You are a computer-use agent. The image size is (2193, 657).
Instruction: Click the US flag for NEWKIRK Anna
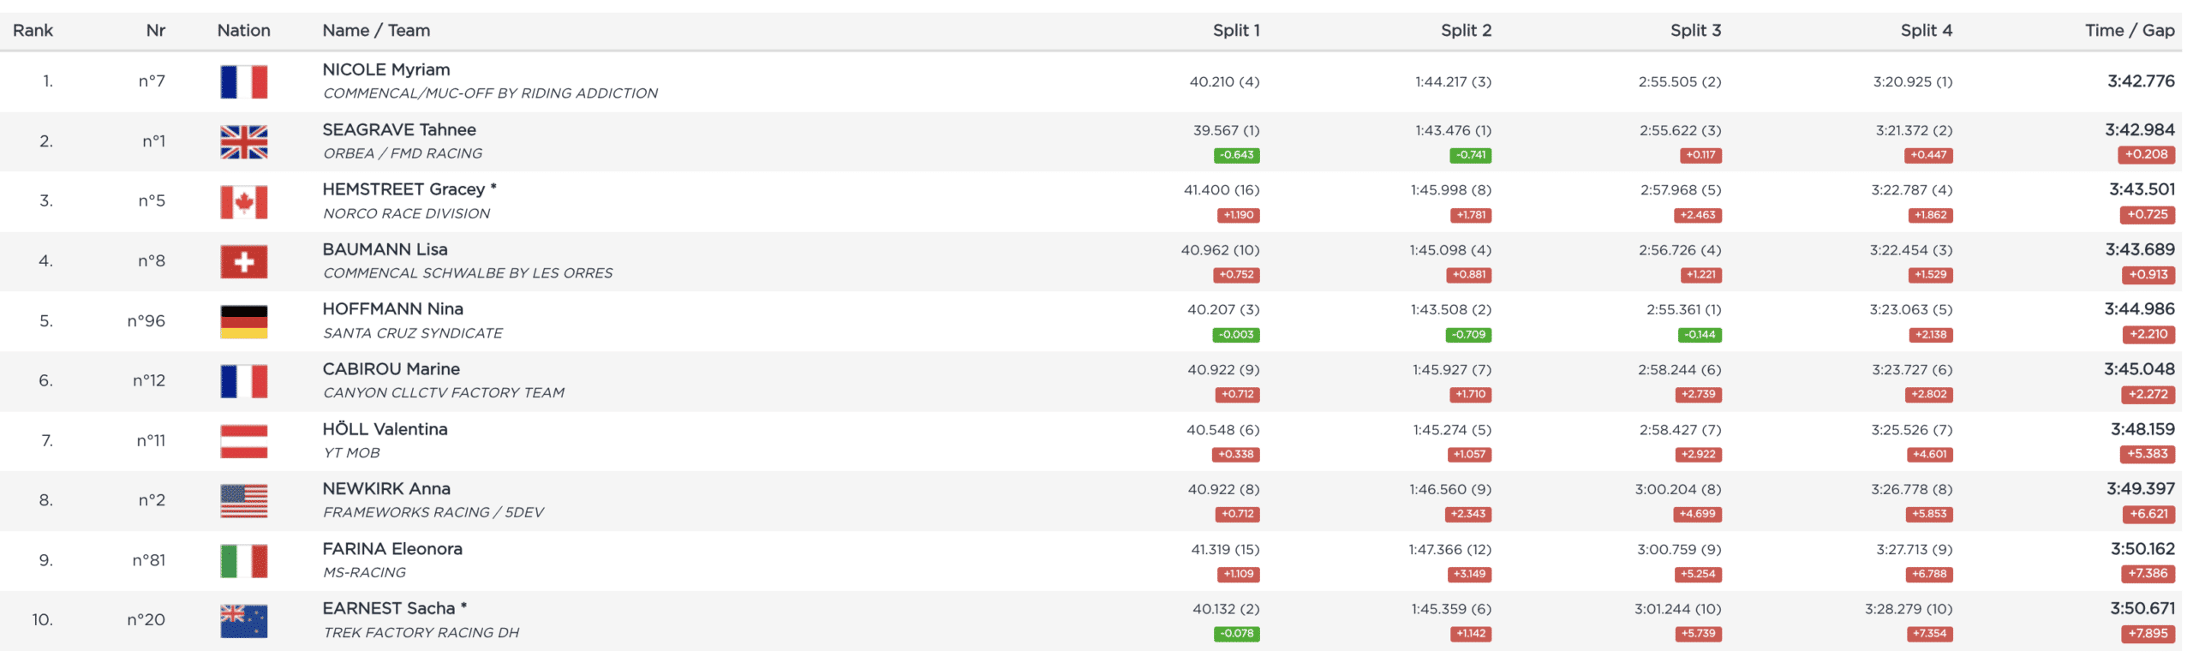pyautogui.click(x=243, y=501)
